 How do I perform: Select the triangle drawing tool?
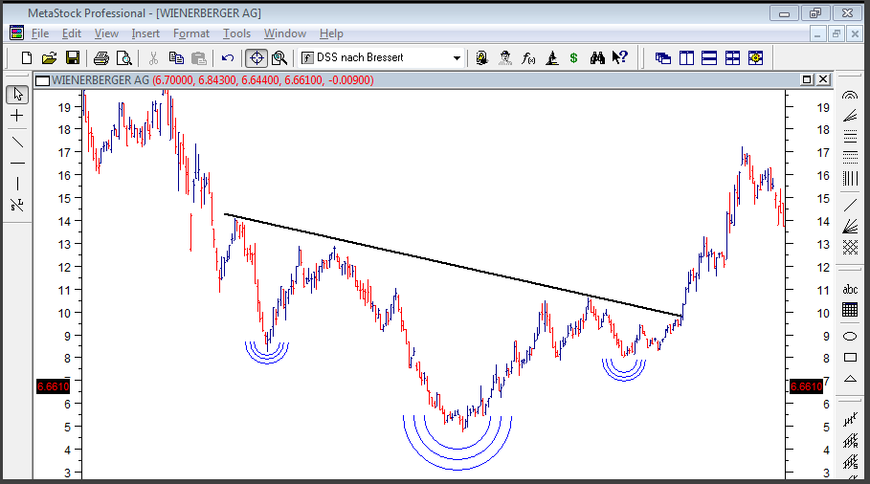click(850, 379)
